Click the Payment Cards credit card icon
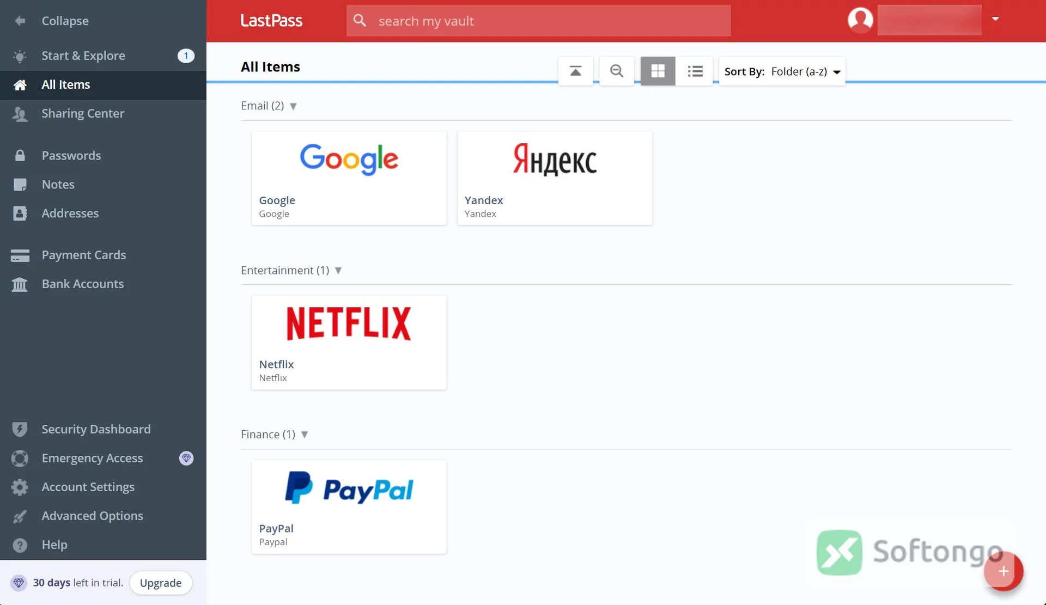Image resolution: width=1046 pixels, height=605 pixels. (x=20, y=255)
